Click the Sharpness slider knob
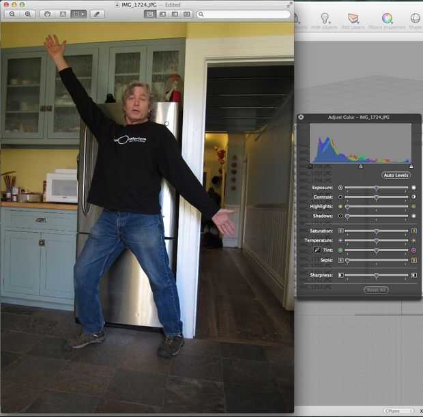The width and height of the screenshot is (423, 417). pyautogui.click(x=377, y=276)
